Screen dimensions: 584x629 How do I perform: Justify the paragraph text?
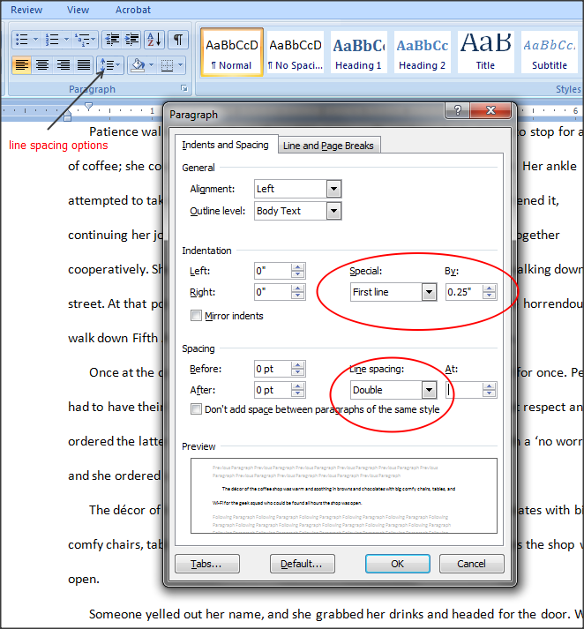tap(84, 65)
